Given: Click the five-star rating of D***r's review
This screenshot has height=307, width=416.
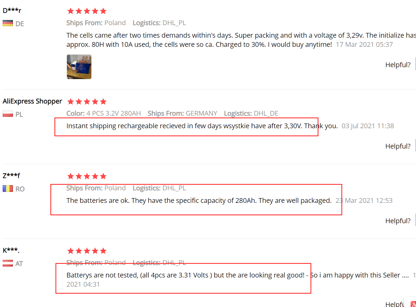Looking at the screenshot, I should pos(87,11).
